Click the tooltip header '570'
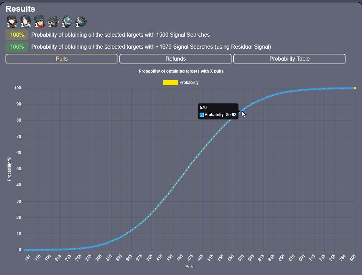The image size is (362, 275). [x=203, y=108]
